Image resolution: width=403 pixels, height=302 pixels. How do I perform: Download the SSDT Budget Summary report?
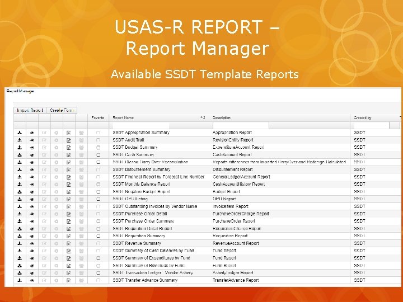[20, 148]
